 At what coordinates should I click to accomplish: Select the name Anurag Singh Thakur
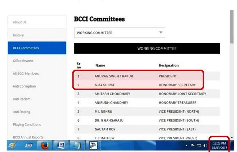click(114, 76)
